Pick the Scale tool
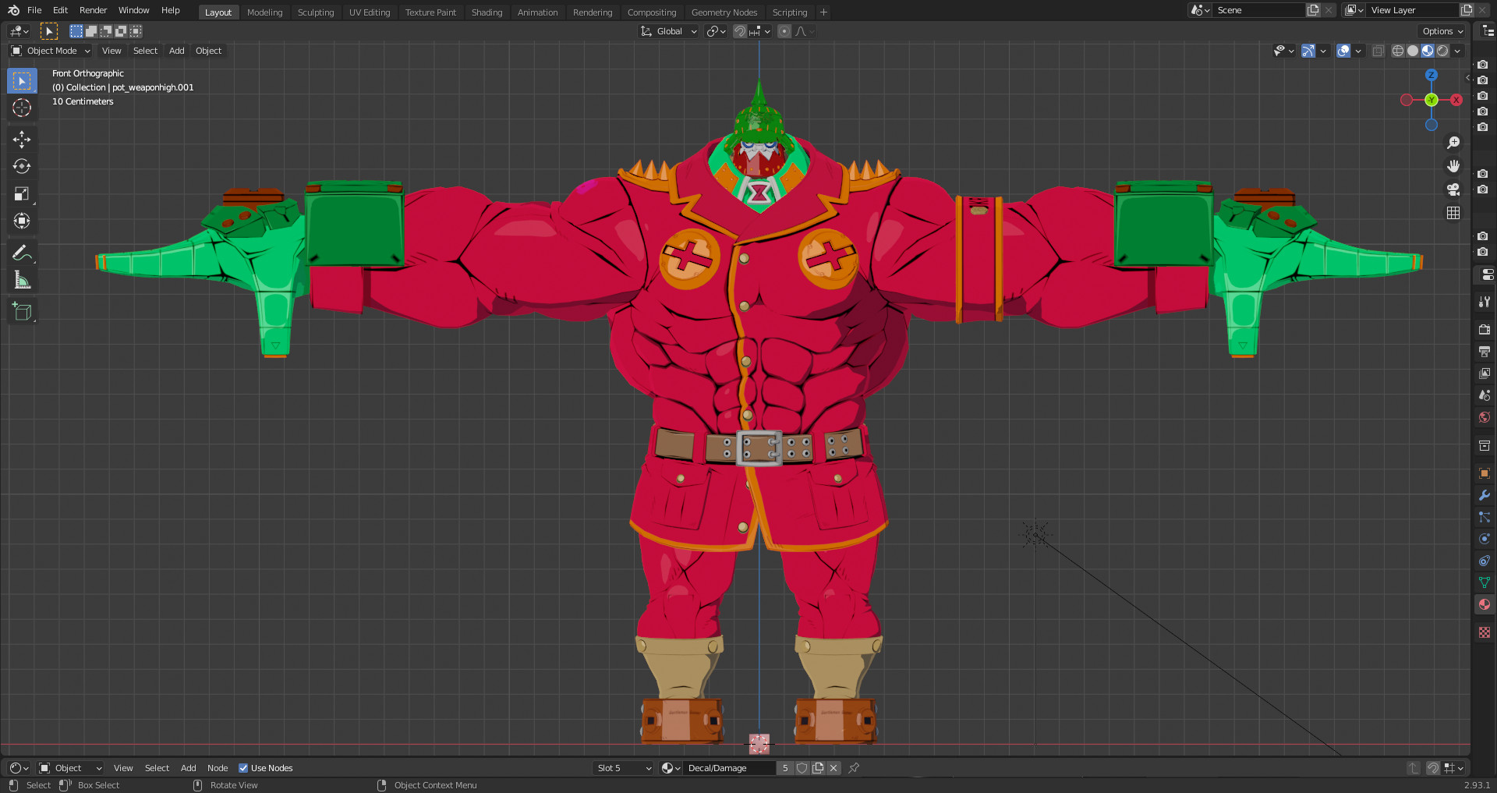This screenshot has height=793, width=1497. click(22, 193)
